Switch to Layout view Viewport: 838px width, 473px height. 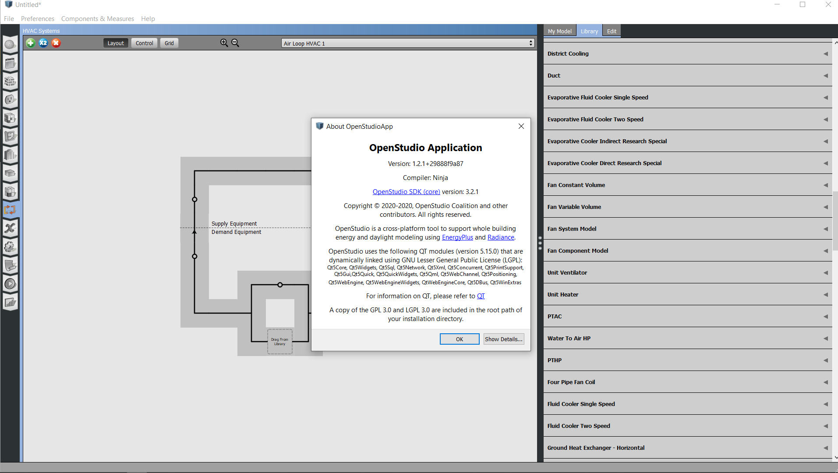pyautogui.click(x=116, y=43)
